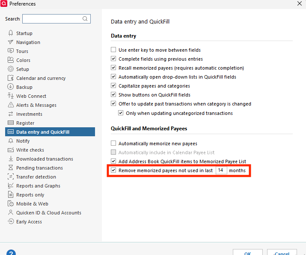The height and width of the screenshot is (255, 306).
Task: Open the Startup preferences section
Action: pos(24,33)
